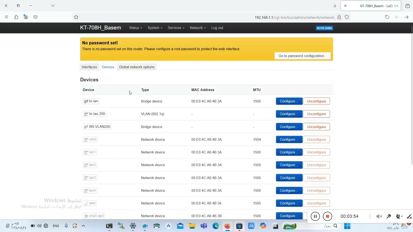This screenshot has height=232, width=413.
Task: Click the KT-708H_Basem router title
Action: pos(101,28)
